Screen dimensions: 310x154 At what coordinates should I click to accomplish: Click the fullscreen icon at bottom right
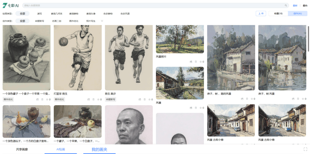click(305, 149)
